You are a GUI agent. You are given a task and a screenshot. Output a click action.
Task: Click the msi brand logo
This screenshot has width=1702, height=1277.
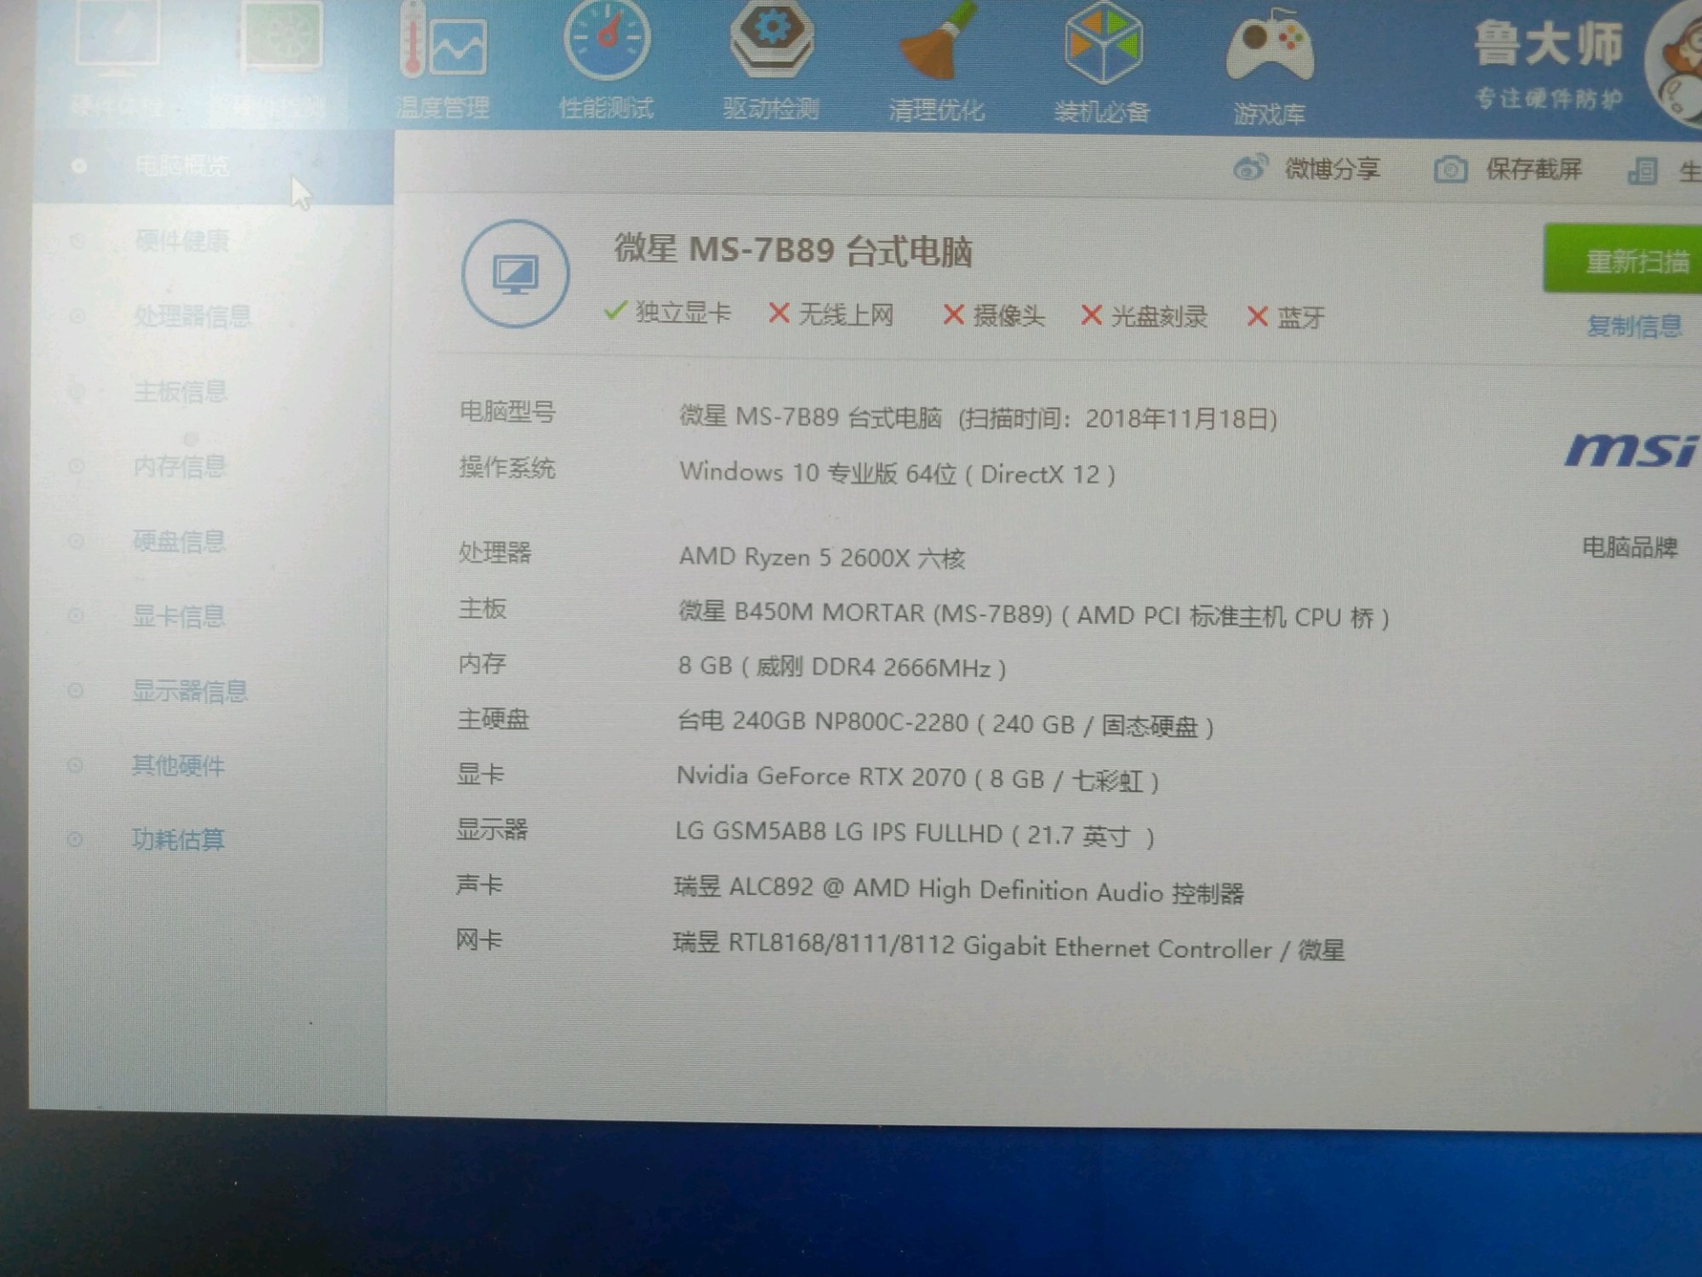pyautogui.click(x=1630, y=450)
